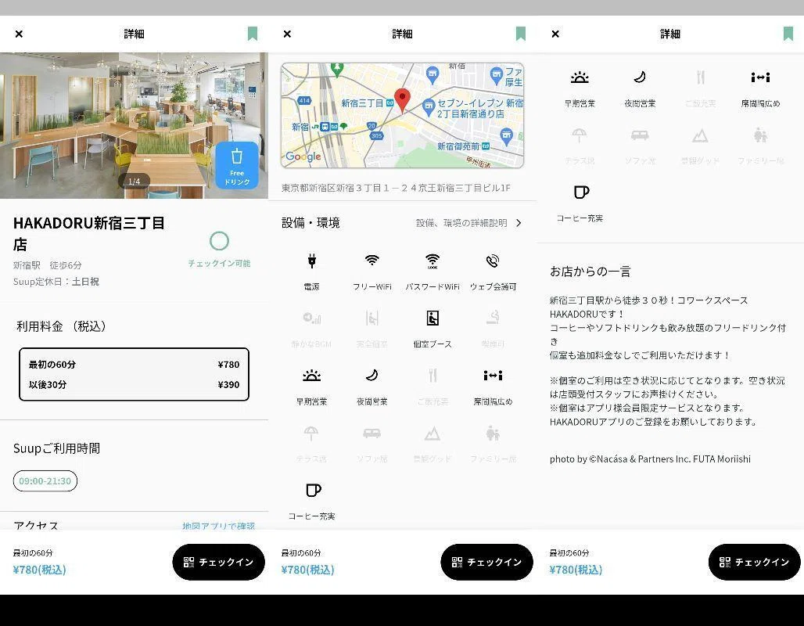This screenshot has height=626, width=804.
Task: Tap the 1/4 photo counter
Action: pos(134,181)
